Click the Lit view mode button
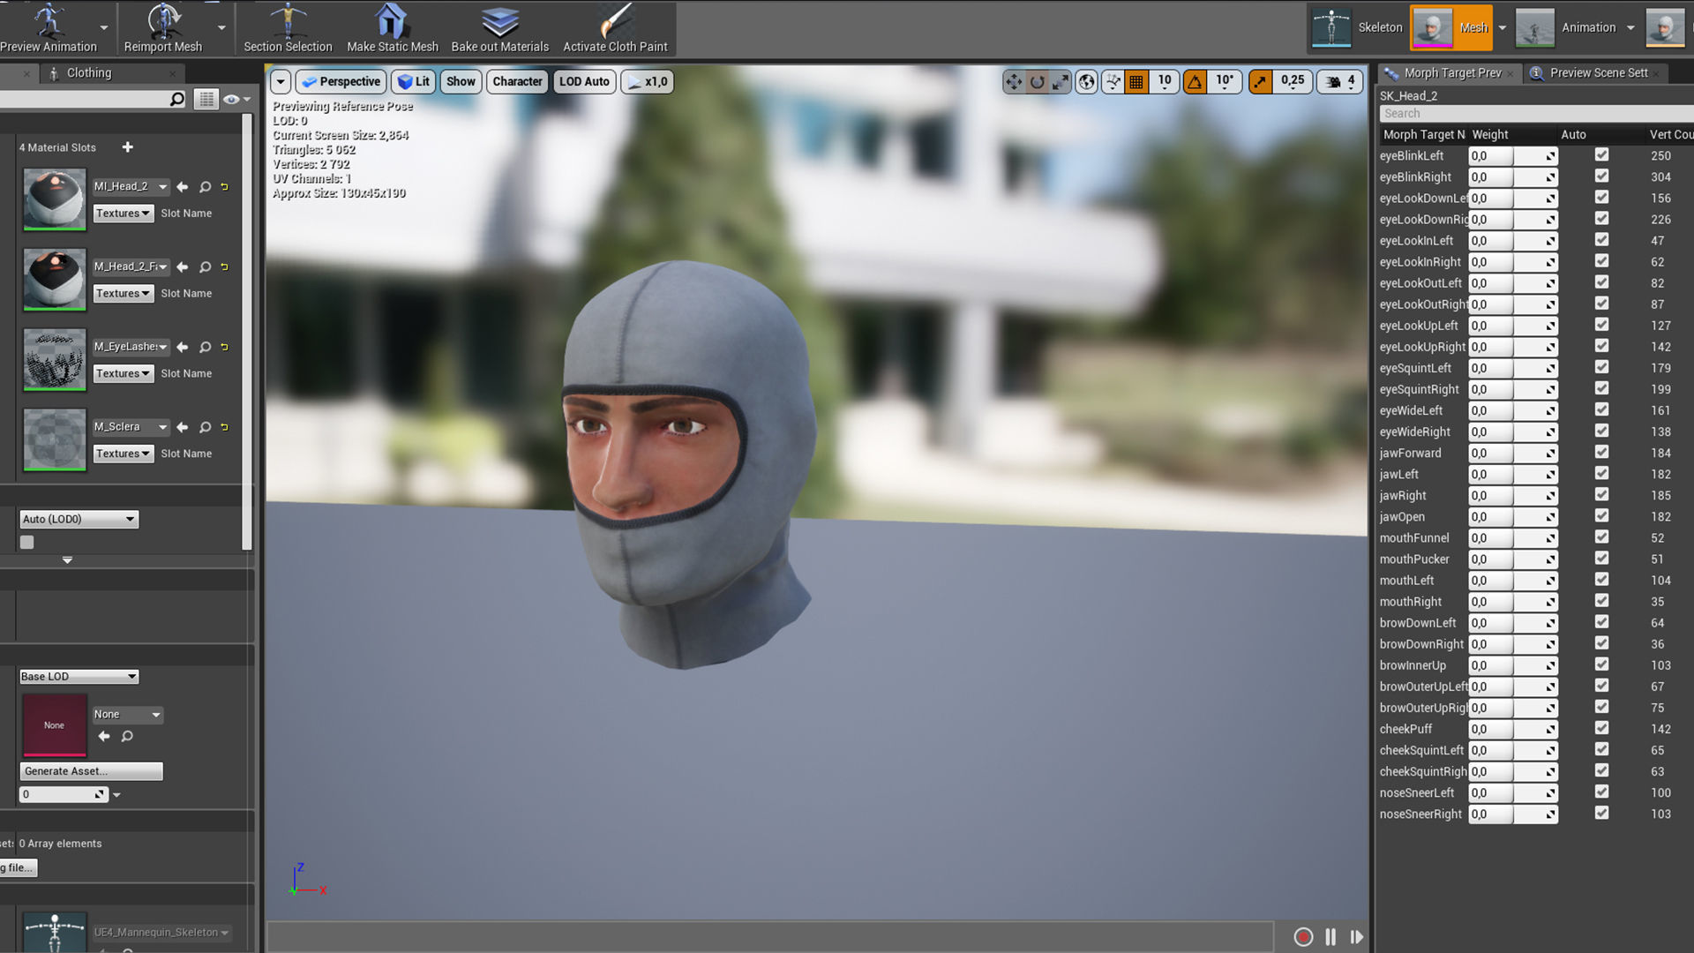Image resolution: width=1694 pixels, height=953 pixels. click(413, 82)
